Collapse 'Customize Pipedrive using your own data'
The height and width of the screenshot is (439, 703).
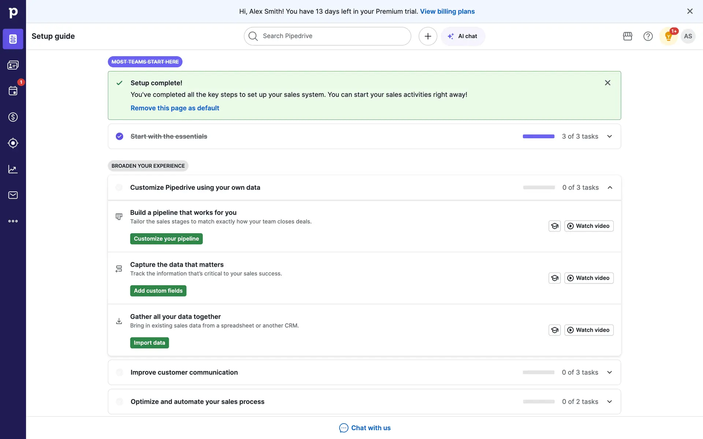tap(610, 188)
